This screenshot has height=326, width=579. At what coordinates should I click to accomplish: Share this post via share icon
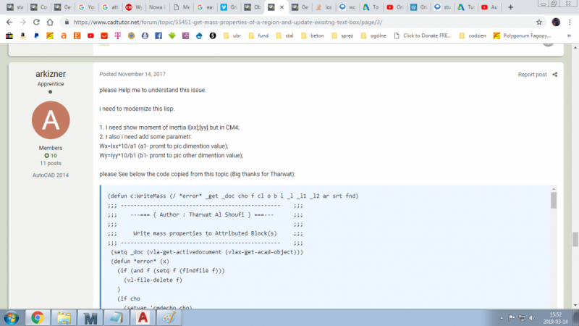[554, 75]
